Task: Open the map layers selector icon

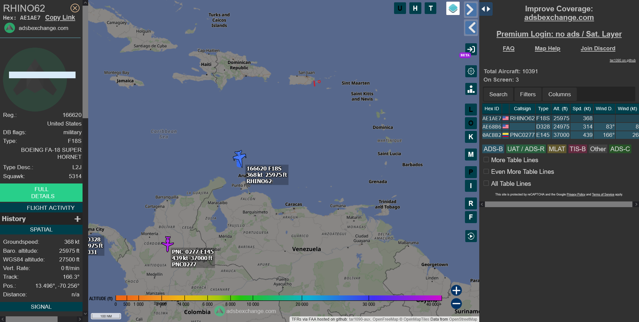Action: pyautogui.click(x=453, y=8)
